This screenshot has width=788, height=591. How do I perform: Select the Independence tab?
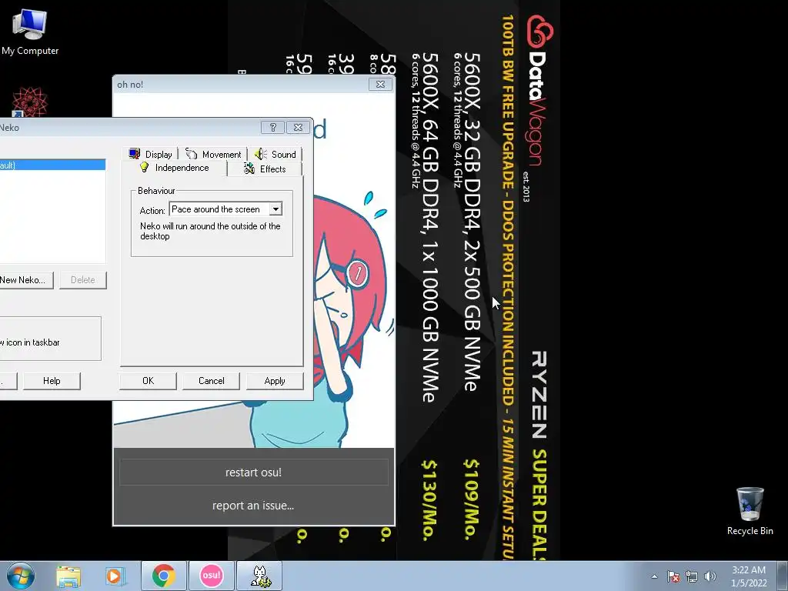pyautogui.click(x=174, y=168)
